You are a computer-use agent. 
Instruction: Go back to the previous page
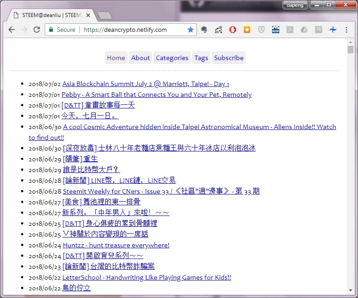(12, 30)
